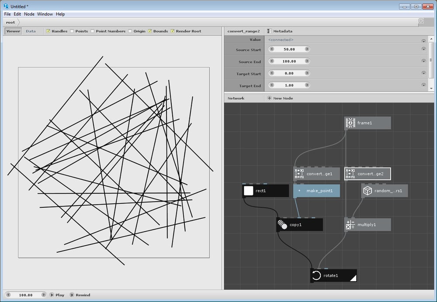
Task: Select the make_point1 node label
Action: click(320, 191)
